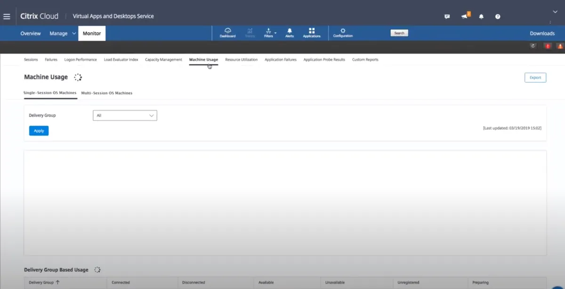Open the Resource Utilization tab
This screenshot has height=289, width=565.
click(241, 60)
